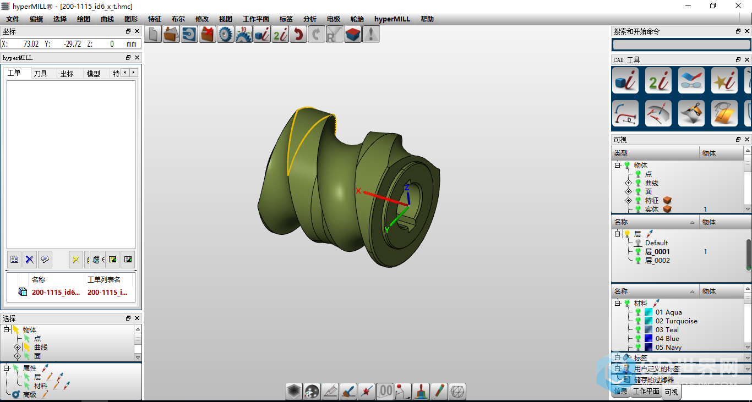Click the 名称 column header in layer list
The height and width of the screenshot is (402, 752).
click(655, 222)
